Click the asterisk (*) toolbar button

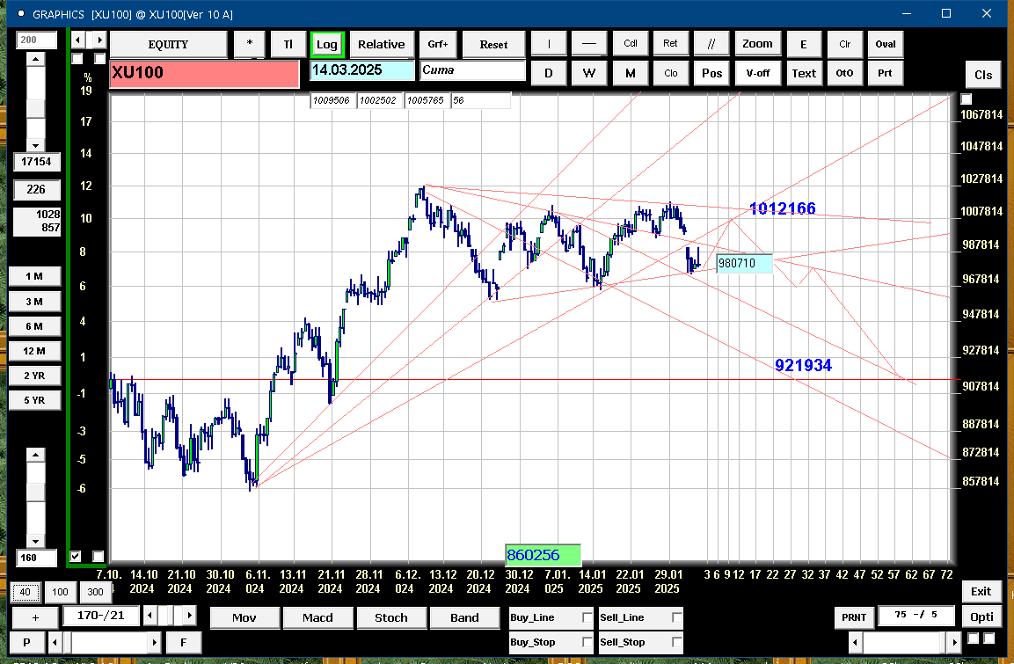click(249, 44)
